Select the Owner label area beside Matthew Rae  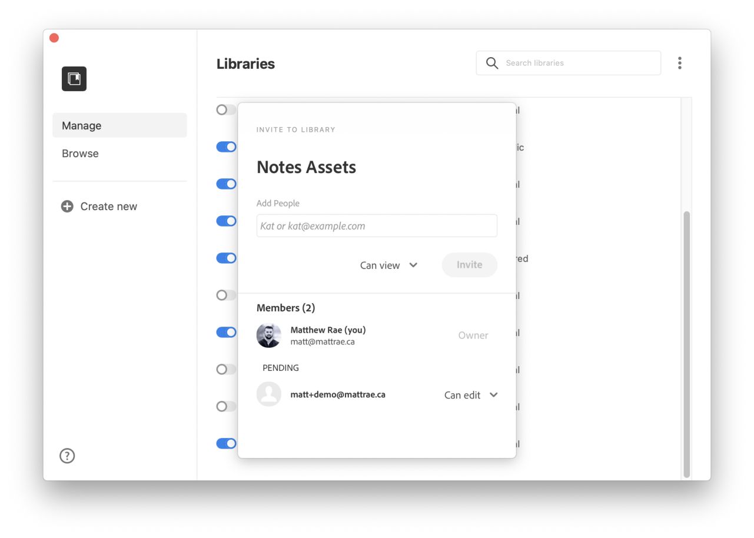click(x=473, y=335)
